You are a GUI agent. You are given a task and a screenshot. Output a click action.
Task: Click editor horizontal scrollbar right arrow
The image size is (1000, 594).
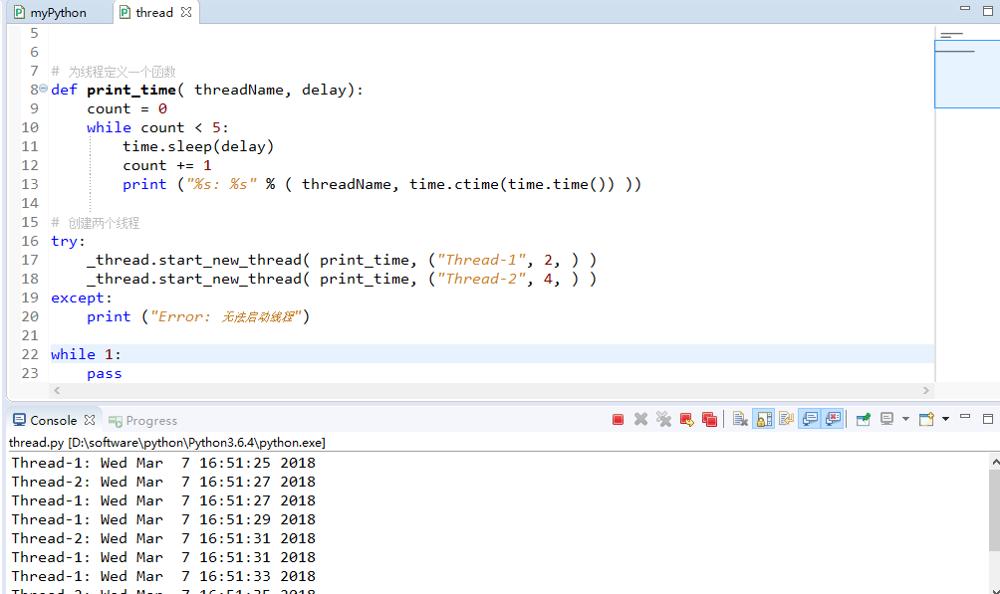click(x=926, y=390)
